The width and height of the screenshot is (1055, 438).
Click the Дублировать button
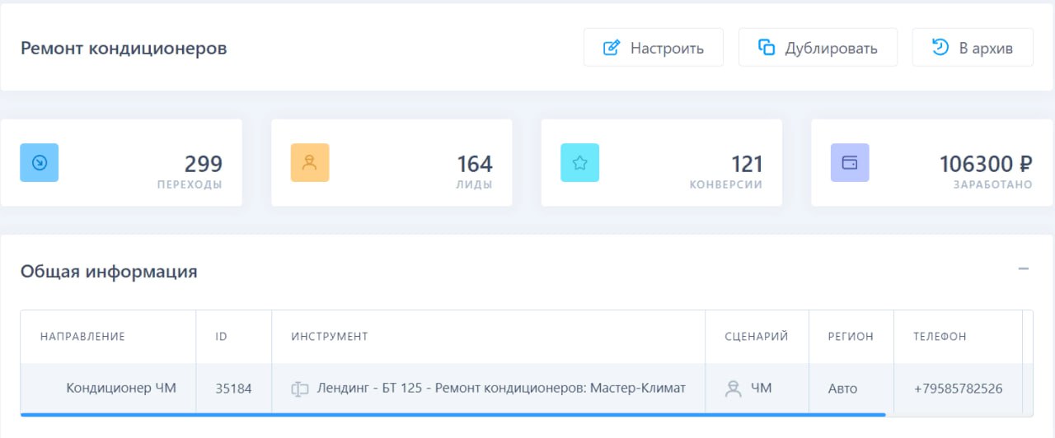[818, 48]
